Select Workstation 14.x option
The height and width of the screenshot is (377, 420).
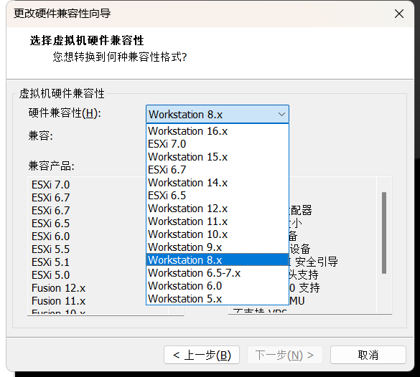coord(218,183)
